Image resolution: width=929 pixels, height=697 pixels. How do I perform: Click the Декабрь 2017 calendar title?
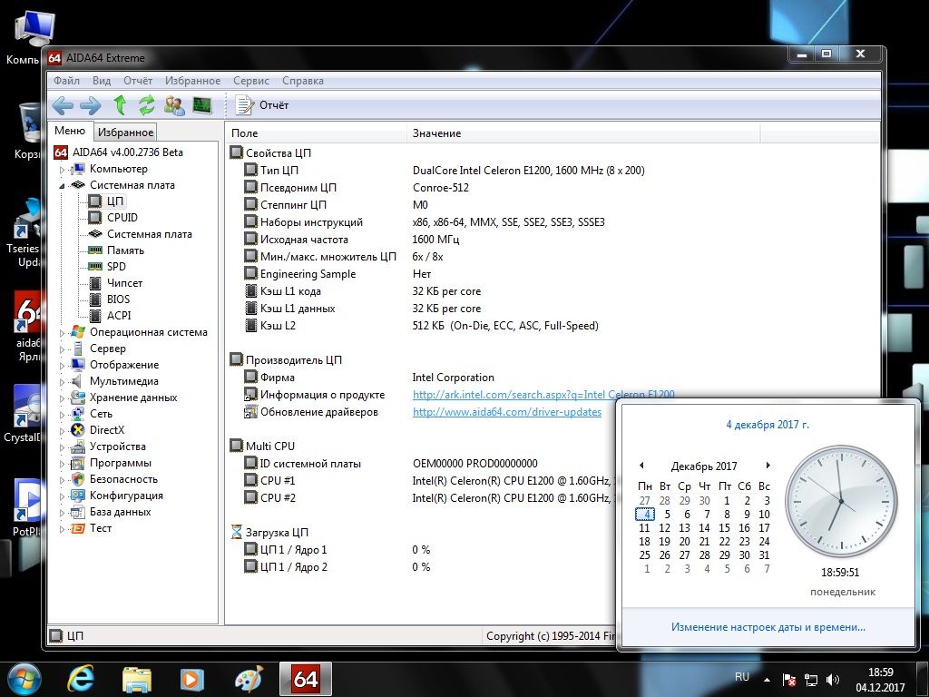(704, 466)
